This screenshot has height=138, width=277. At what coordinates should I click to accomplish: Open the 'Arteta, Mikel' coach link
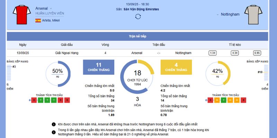tap(51, 21)
